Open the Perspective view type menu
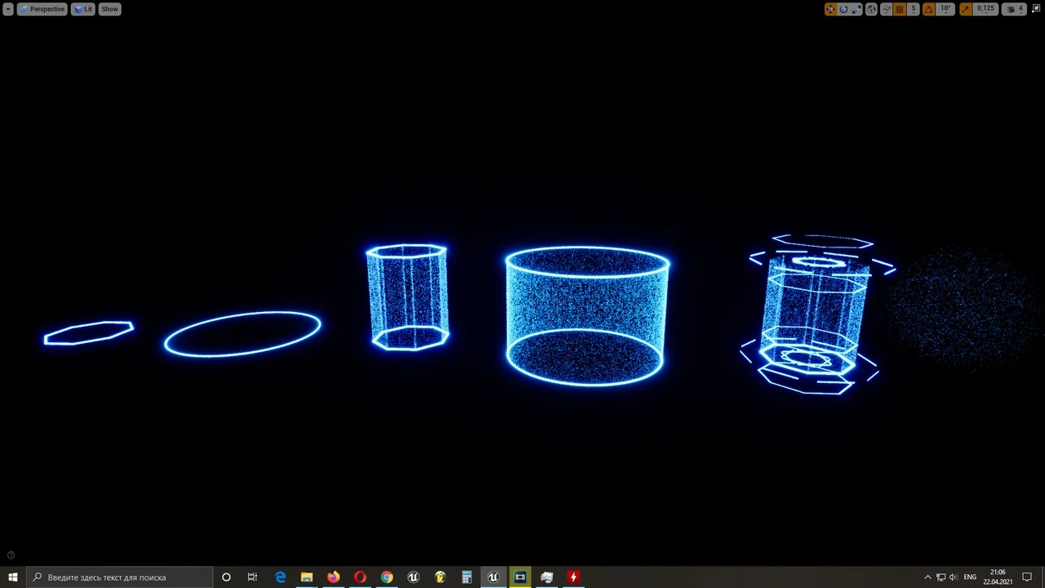The width and height of the screenshot is (1045, 588). click(x=42, y=9)
